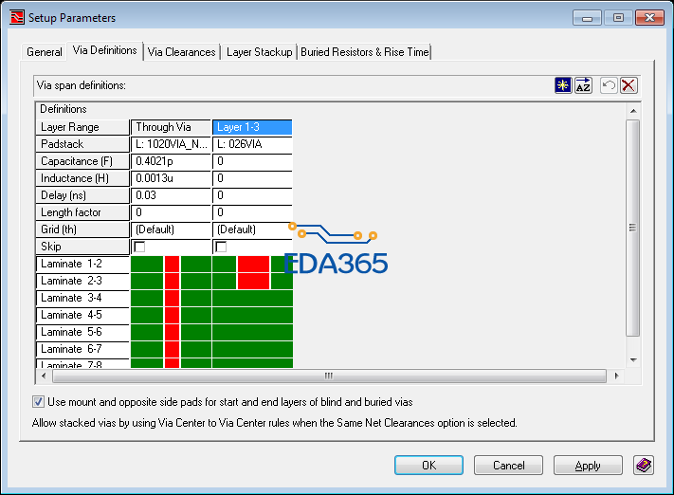The image size is (674, 495).
Task: Click the vertical scrollbar thumb
Action: pos(632,228)
